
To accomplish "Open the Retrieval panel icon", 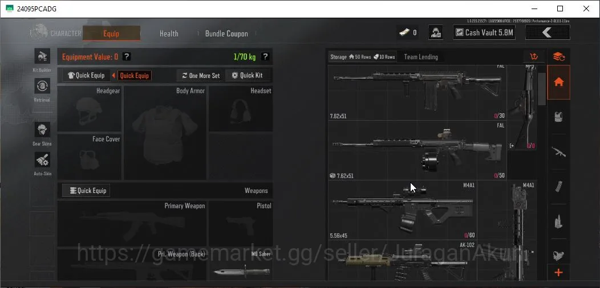I will point(42,86).
